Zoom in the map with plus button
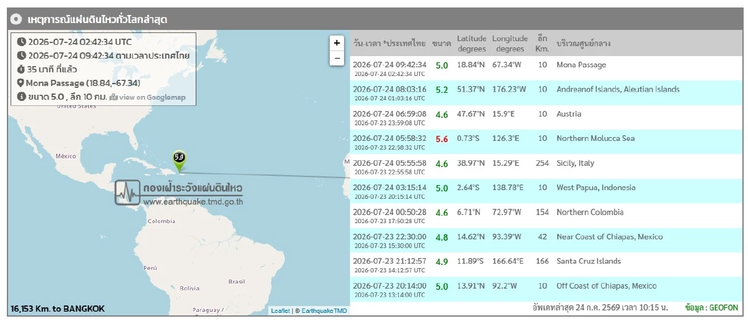 [x=337, y=43]
